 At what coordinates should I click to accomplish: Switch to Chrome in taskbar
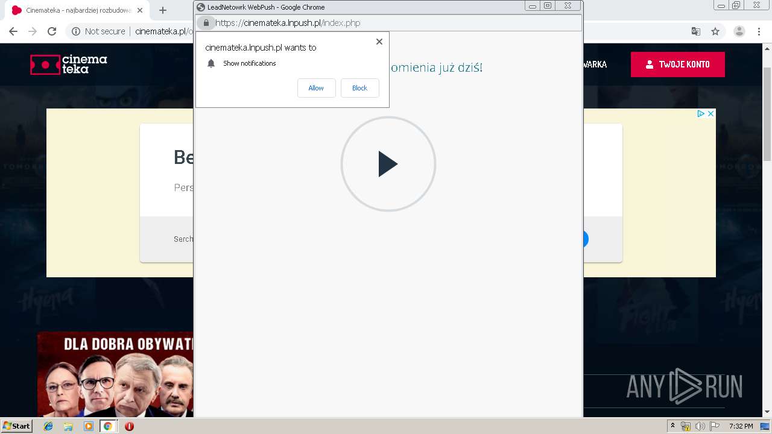108,426
